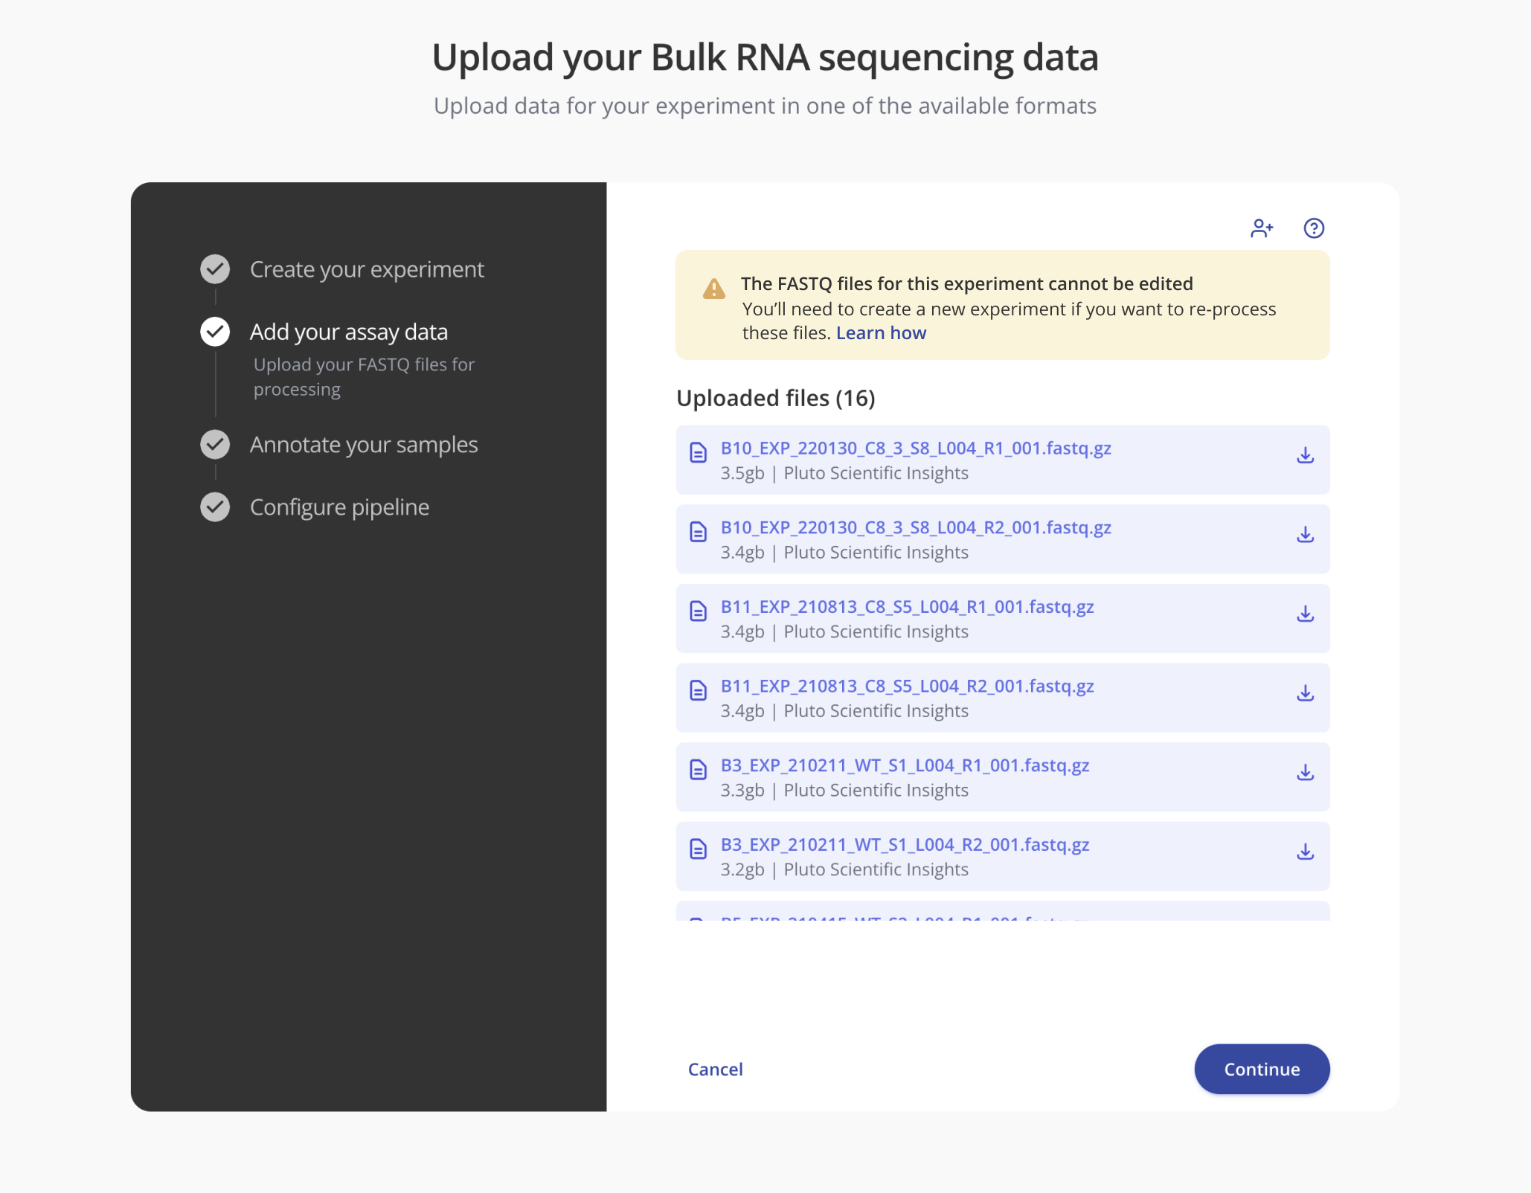Download B10_EXP_220130_C8_3_S8_L004_R1_001.fastq.gz file

tap(1305, 456)
